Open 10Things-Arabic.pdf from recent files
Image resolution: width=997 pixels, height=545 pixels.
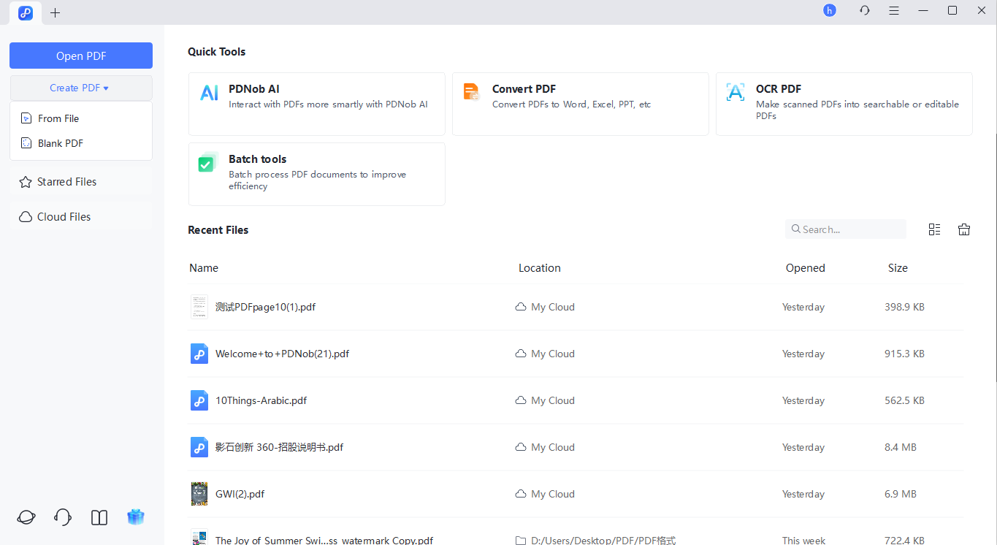click(x=261, y=400)
